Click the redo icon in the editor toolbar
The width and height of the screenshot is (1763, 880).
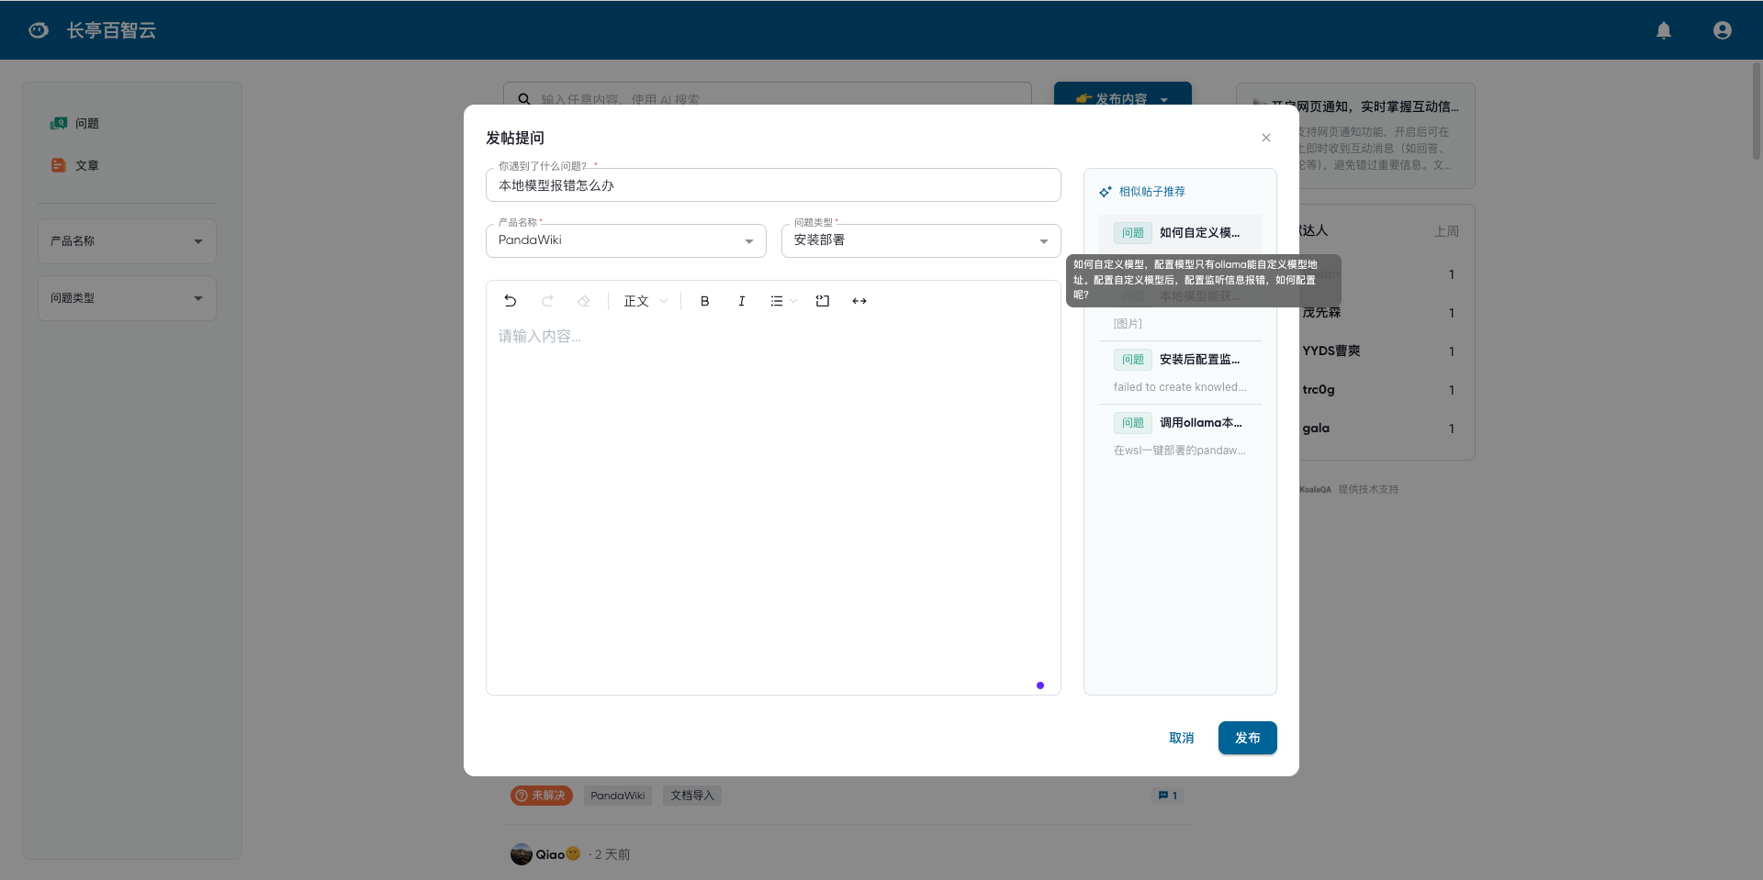click(547, 301)
